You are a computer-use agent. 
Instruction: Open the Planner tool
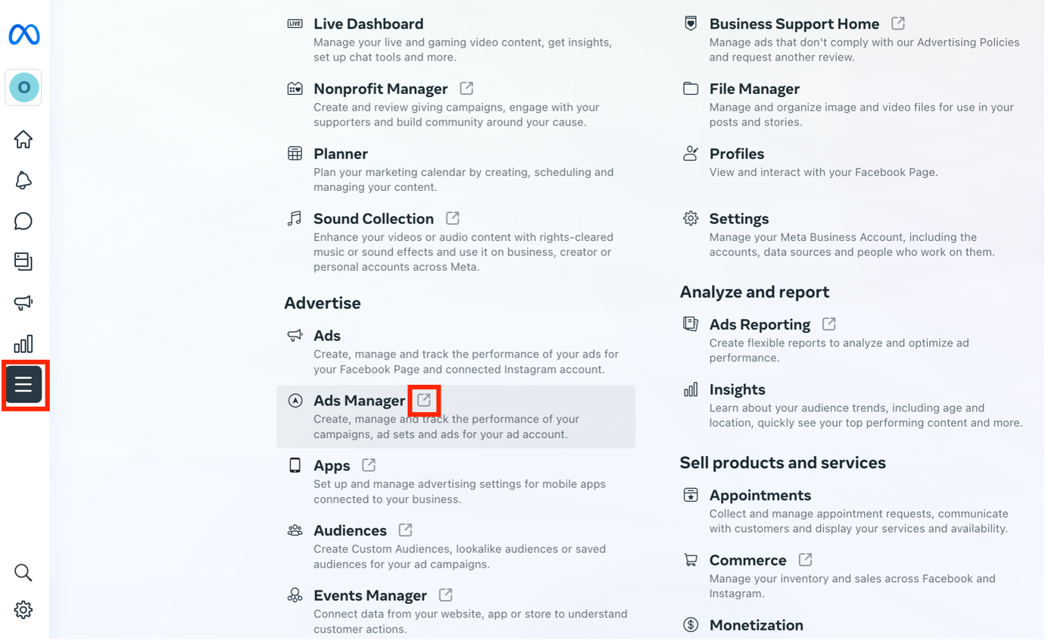pos(341,154)
